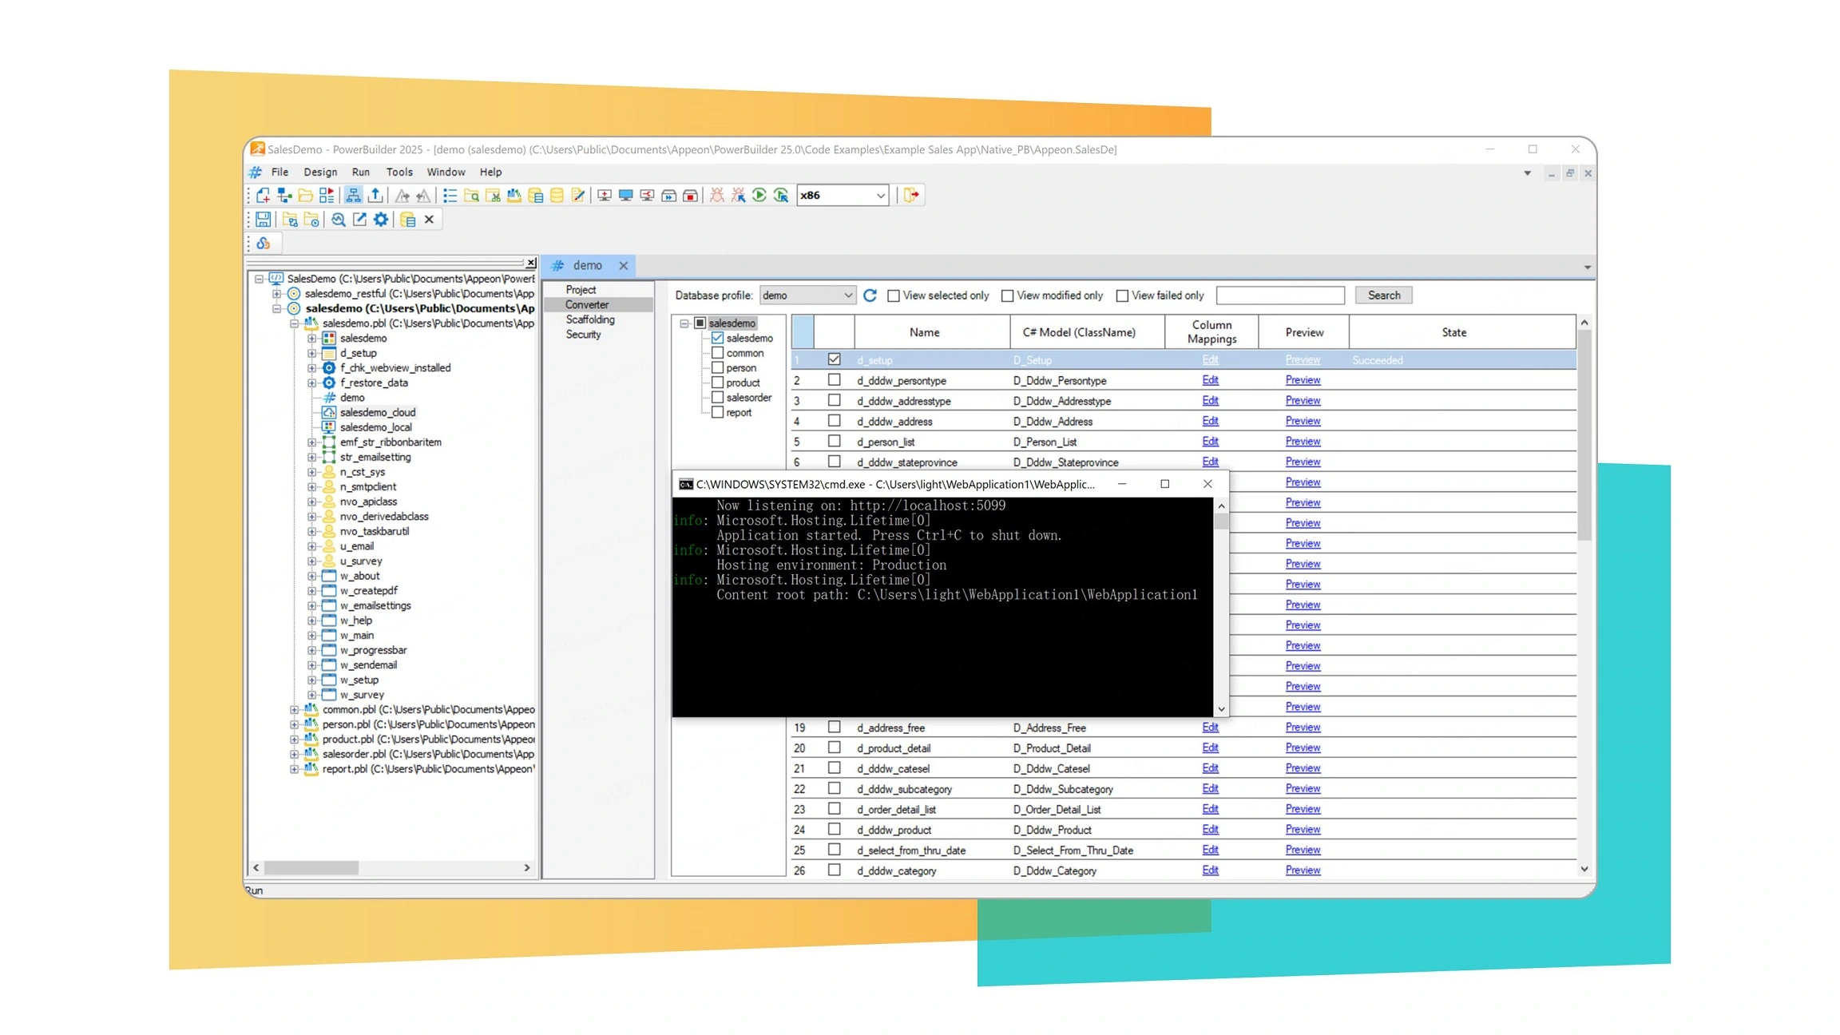The height and width of the screenshot is (1035, 1840).
Task: Click Preview link for d_dddw_persontype row
Action: (x=1302, y=379)
